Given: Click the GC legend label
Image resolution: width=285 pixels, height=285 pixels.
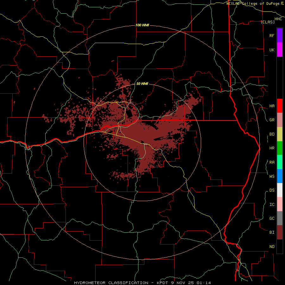Looking at the screenshot, I should pos(272,218).
